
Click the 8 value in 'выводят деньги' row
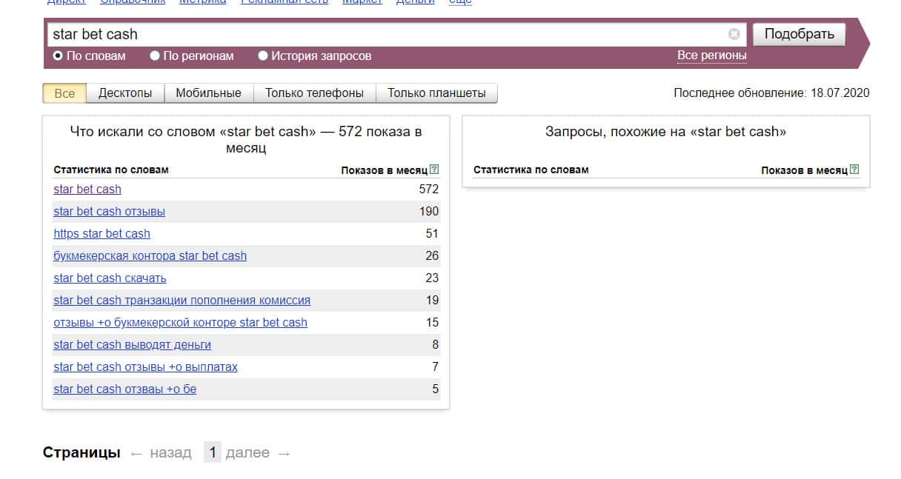(436, 344)
